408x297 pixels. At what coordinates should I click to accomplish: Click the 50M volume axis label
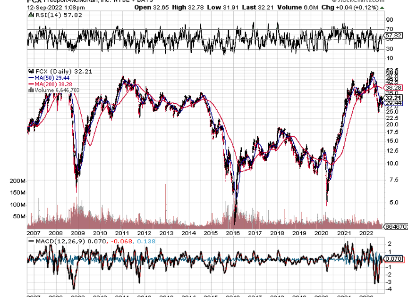coord(19,216)
